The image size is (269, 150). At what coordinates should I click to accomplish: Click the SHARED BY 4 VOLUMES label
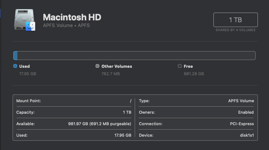coord(236,30)
